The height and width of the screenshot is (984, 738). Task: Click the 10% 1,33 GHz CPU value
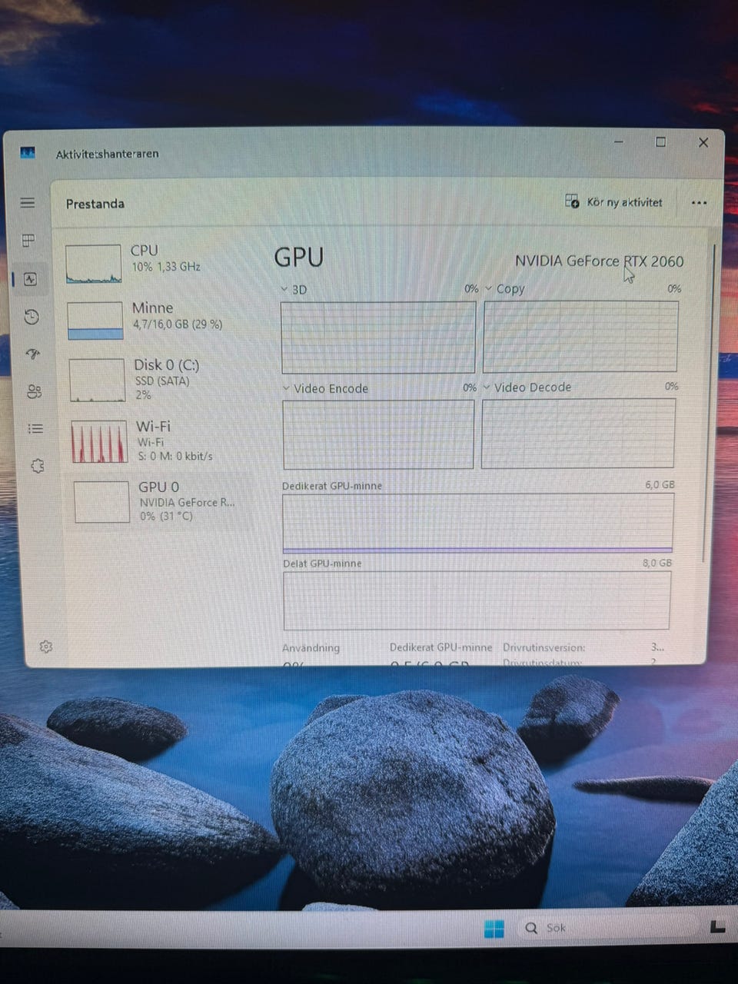point(165,267)
